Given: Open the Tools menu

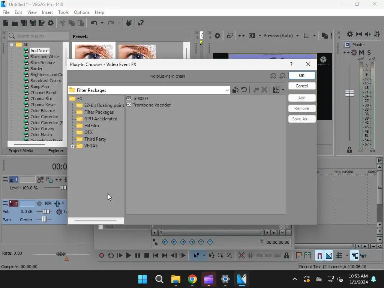Looking at the screenshot, I should 63,12.
